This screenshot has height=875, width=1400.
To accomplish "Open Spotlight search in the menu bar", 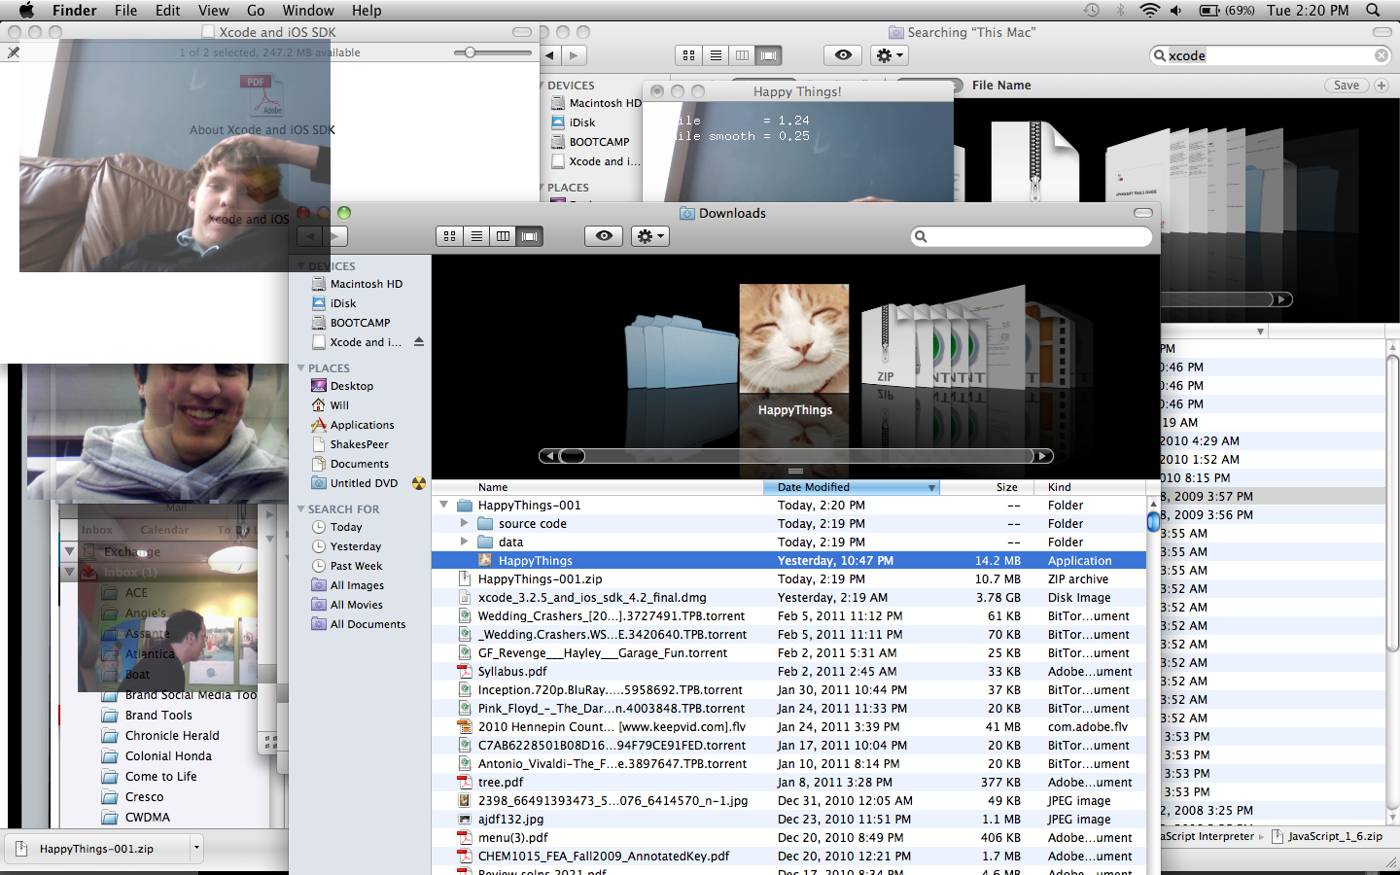I will point(1373,11).
